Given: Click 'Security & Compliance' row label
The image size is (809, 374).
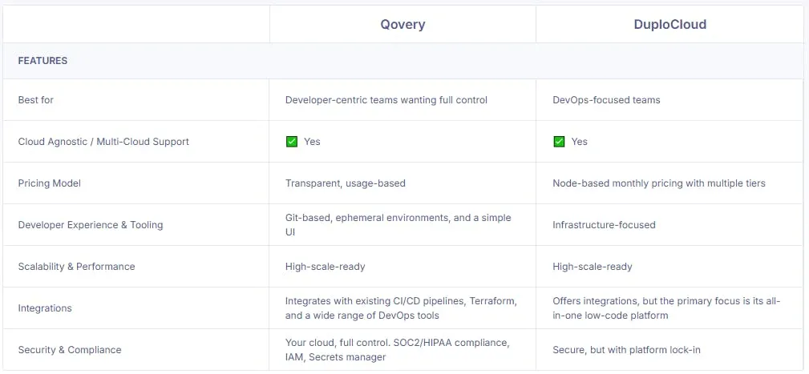Looking at the screenshot, I should click(70, 350).
